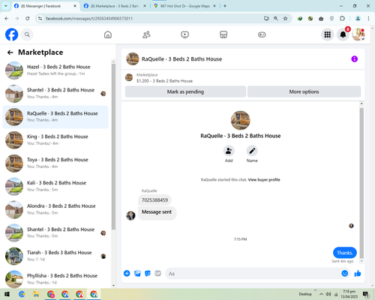Open the taskbar volume icon
The width and height of the screenshot is (375, 300).
click(328, 294)
